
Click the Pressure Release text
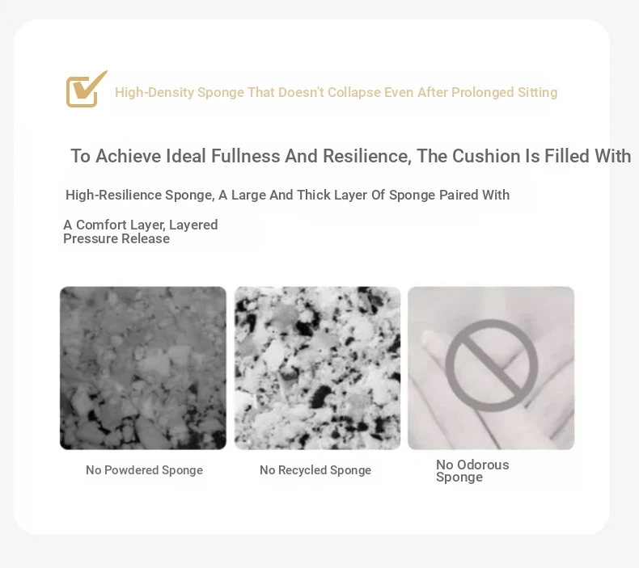coord(116,238)
